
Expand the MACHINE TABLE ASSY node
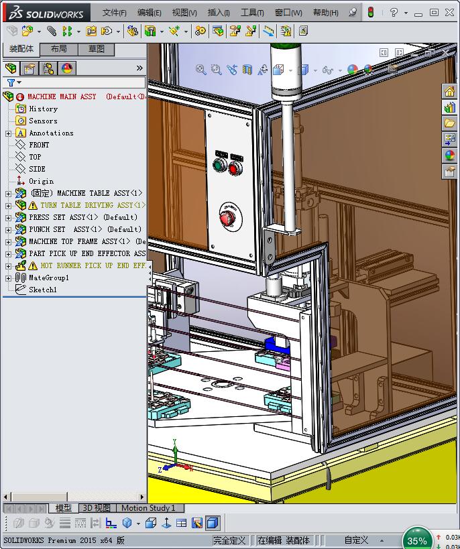coord(9,194)
